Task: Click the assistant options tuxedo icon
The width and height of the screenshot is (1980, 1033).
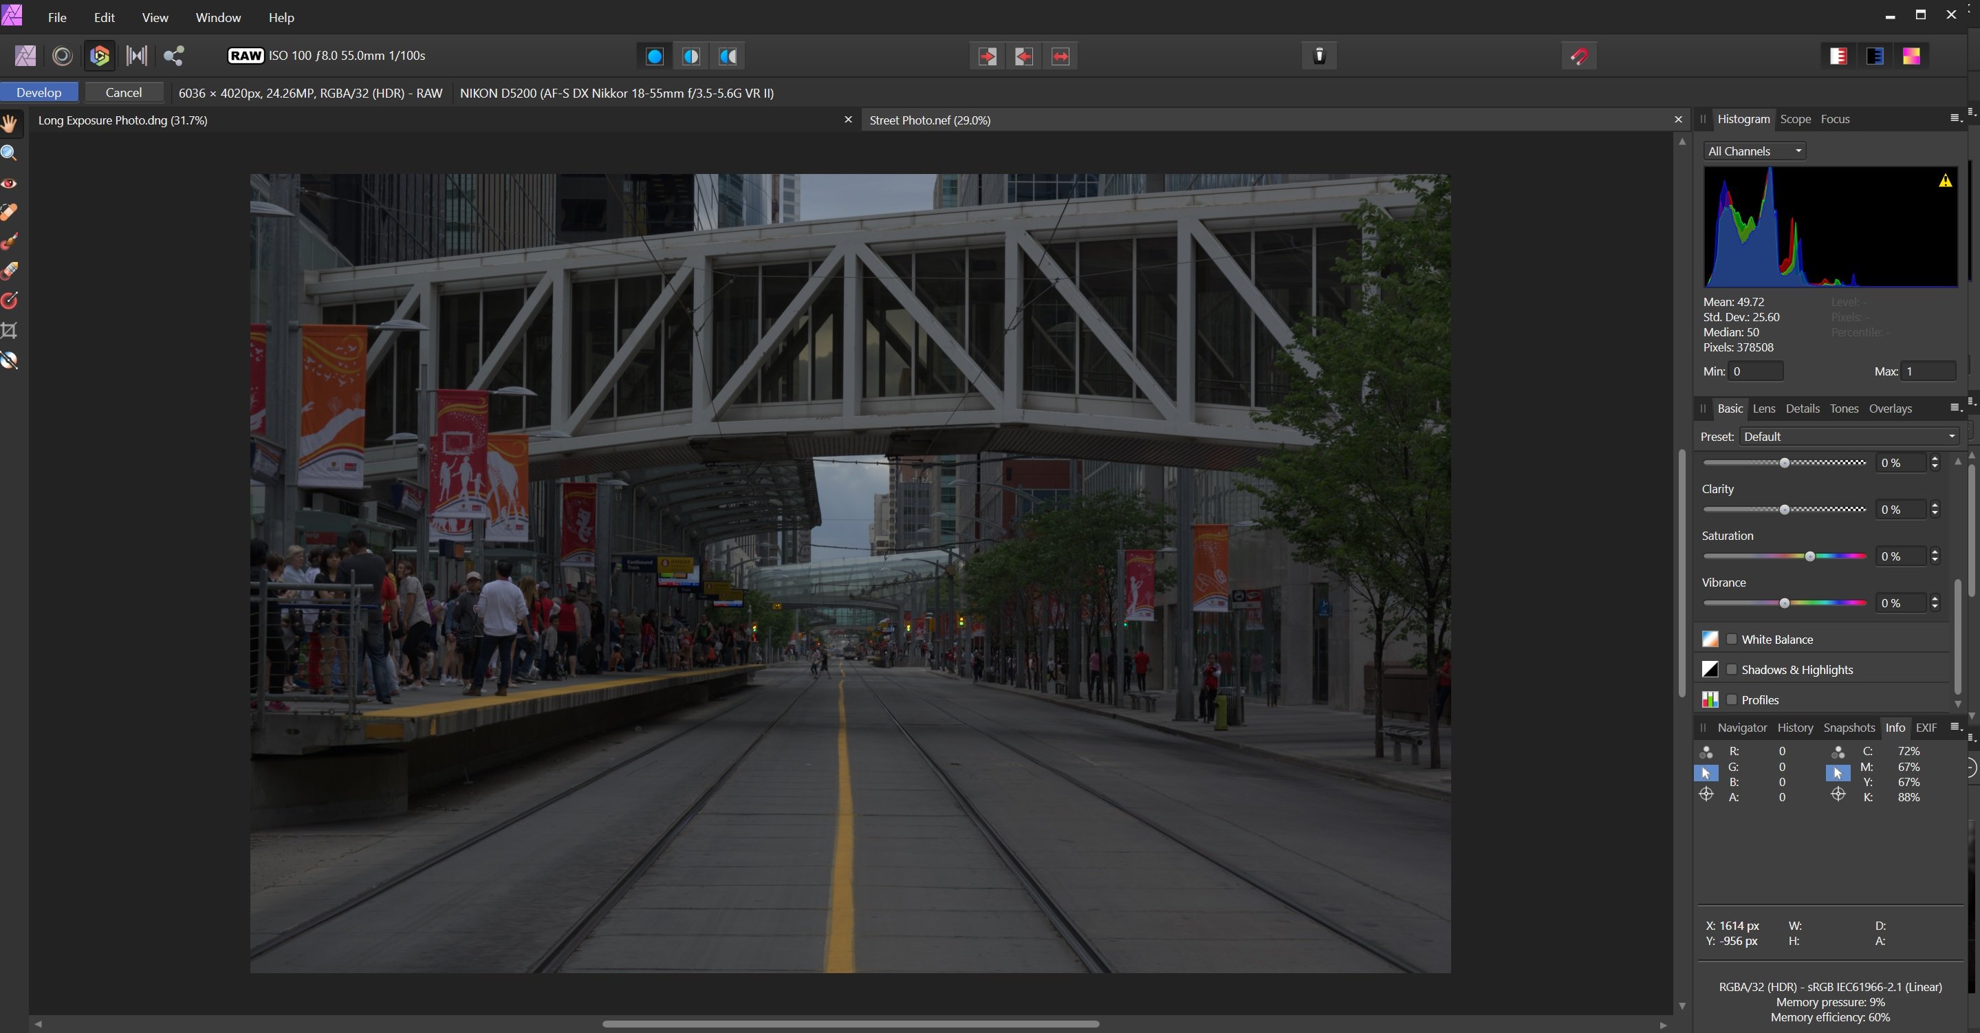Action: [x=1319, y=55]
